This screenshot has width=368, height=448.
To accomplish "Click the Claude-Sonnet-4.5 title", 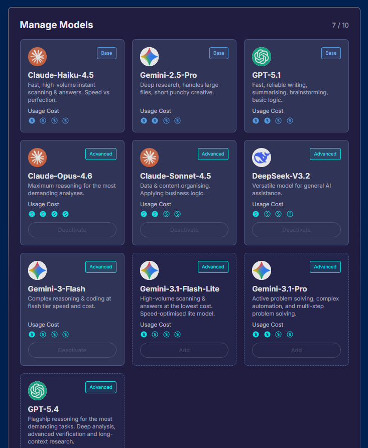I will [176, 176].
